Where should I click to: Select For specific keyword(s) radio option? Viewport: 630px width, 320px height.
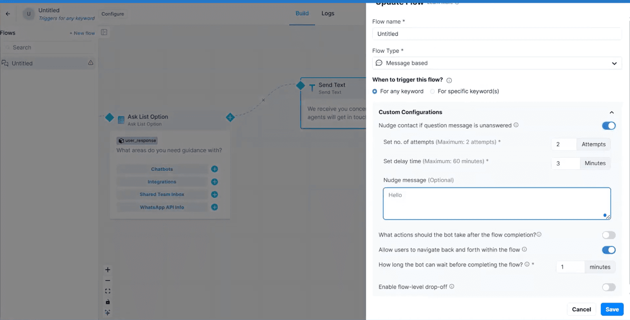pos(432,91)
